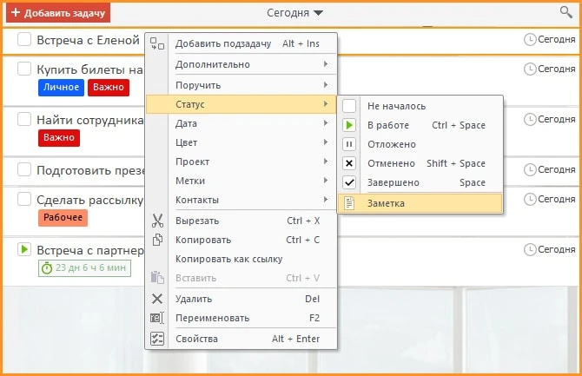Click the pause icon for Отложено
This screenshot has height=376, width=582.
[x=349, y=144]
